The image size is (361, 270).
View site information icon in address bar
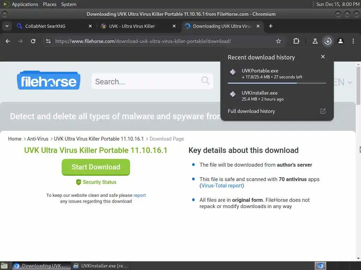click(x=48, y=41)
